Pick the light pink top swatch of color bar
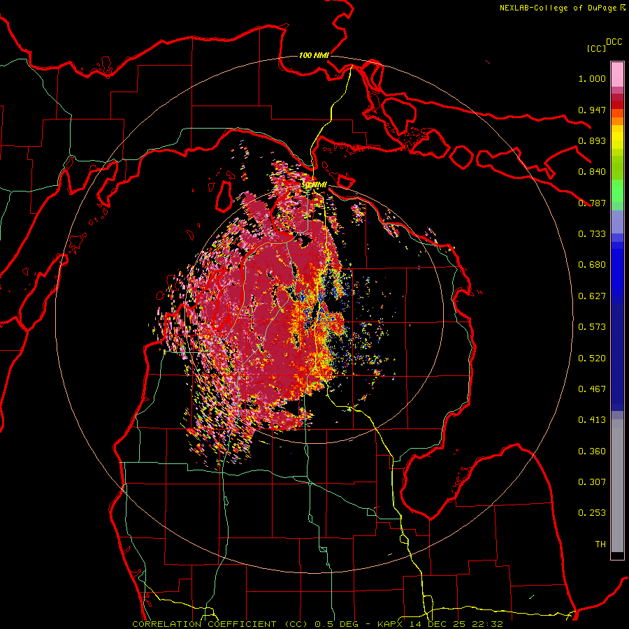The width and height of the screenshot is (629, 629). (x=617, y=74)
